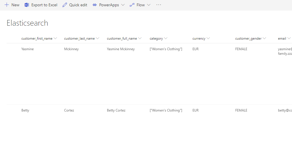Click the Quick edit button label

pos(78,5)
